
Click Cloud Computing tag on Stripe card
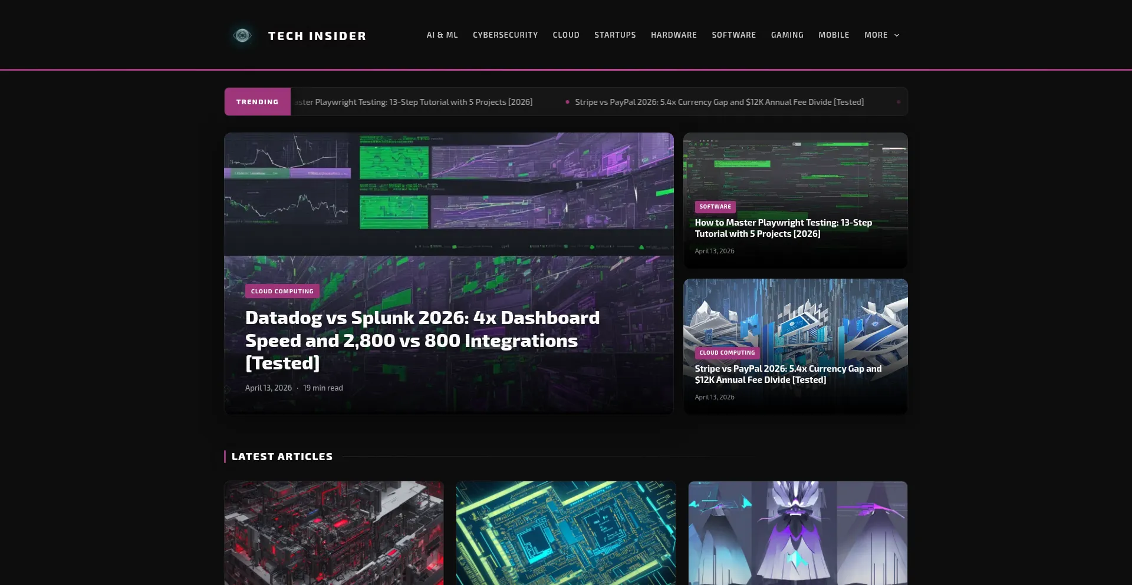click(727, 353)
